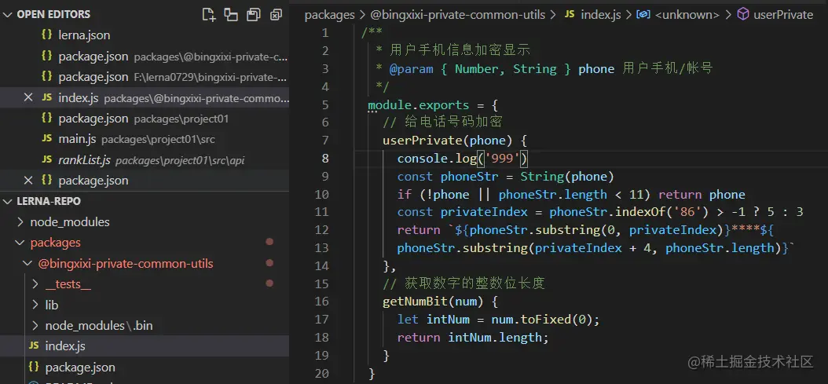Toggle vertical/horizontal editor layout icon
This screenshot has height=384, width=828.
(x=231, y=14)
